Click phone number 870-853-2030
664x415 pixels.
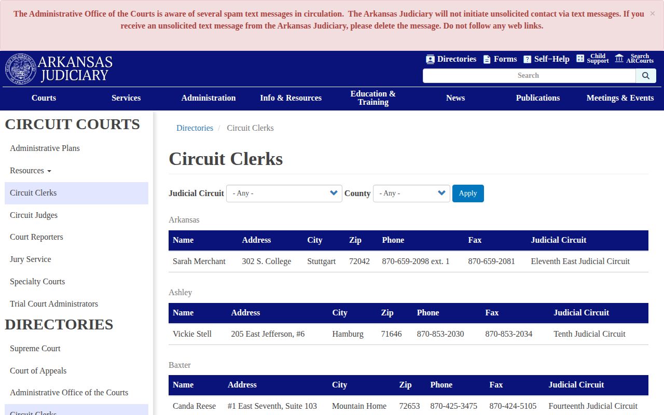click(x=440, y=334)
